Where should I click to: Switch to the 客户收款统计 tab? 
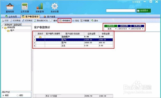pos(30,17)
